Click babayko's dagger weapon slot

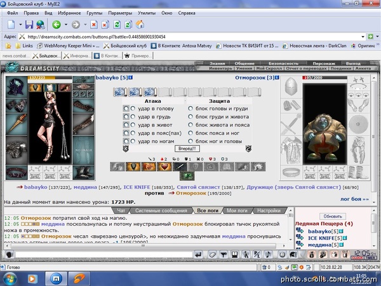[x=17, y=124]
